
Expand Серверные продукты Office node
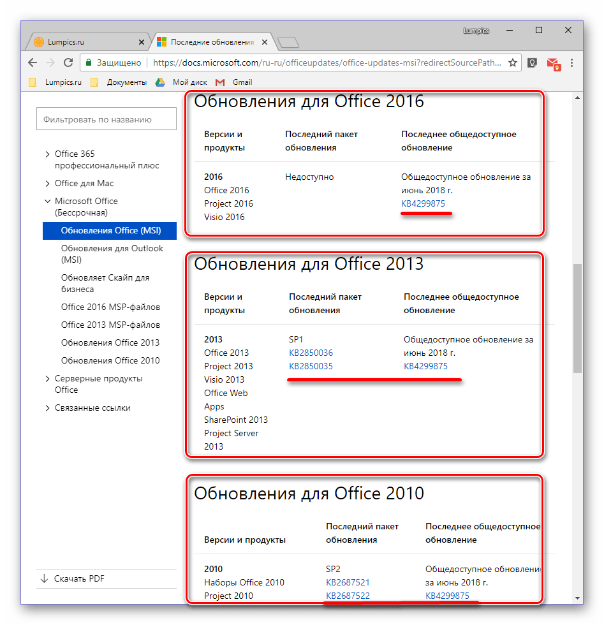click(x=47, y=379)
